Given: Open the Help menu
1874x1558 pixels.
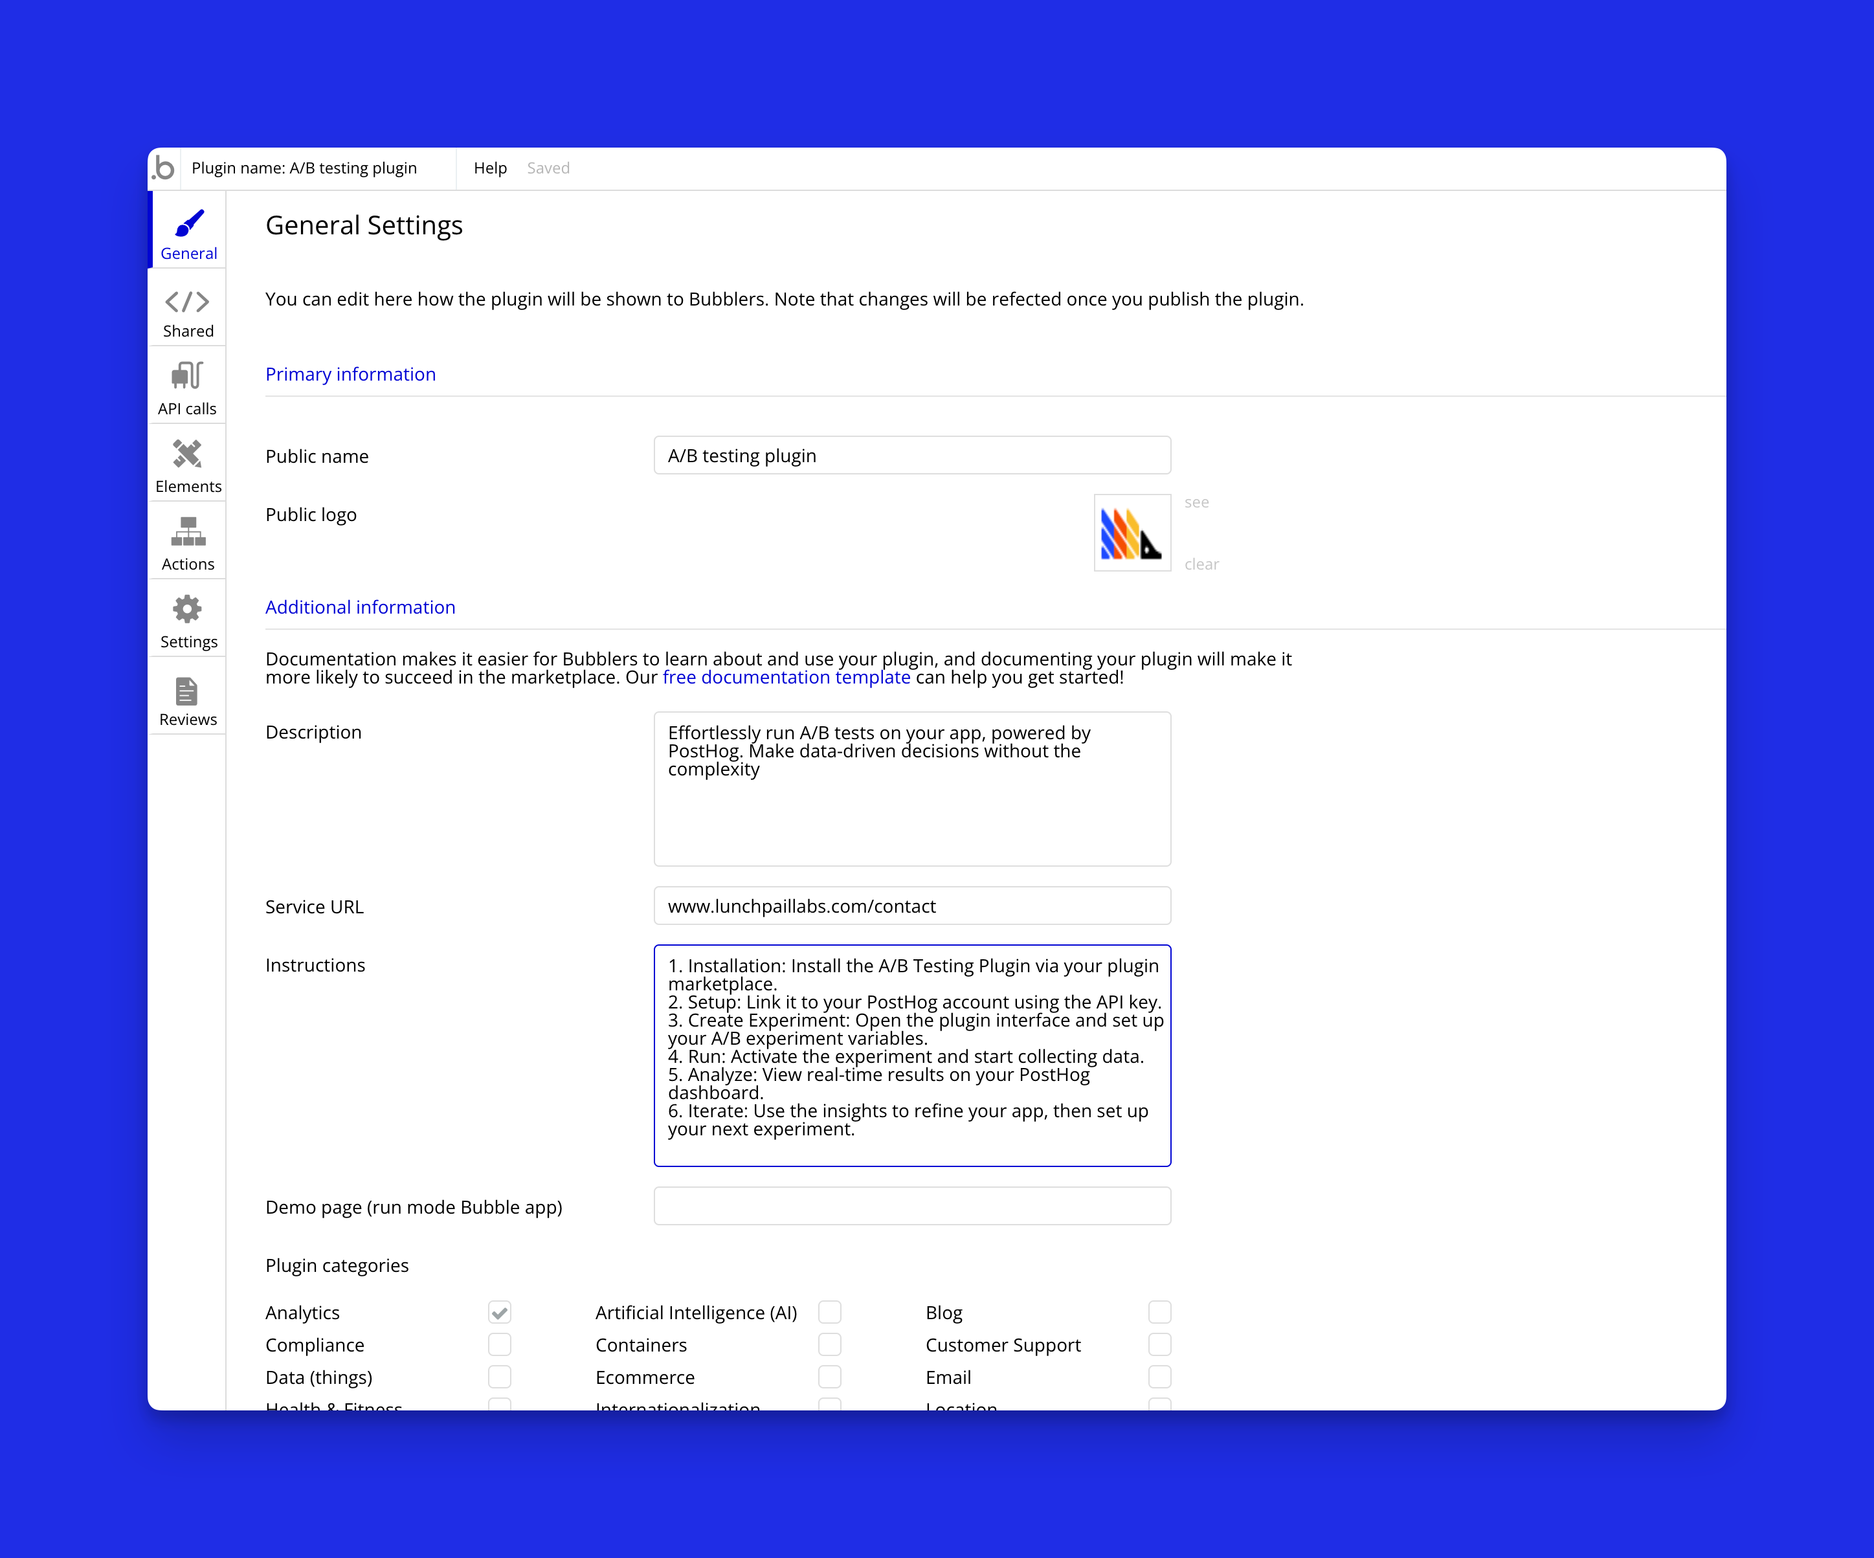Looking at the screenshot, I should pyautogui.click(x=490, y=168).
